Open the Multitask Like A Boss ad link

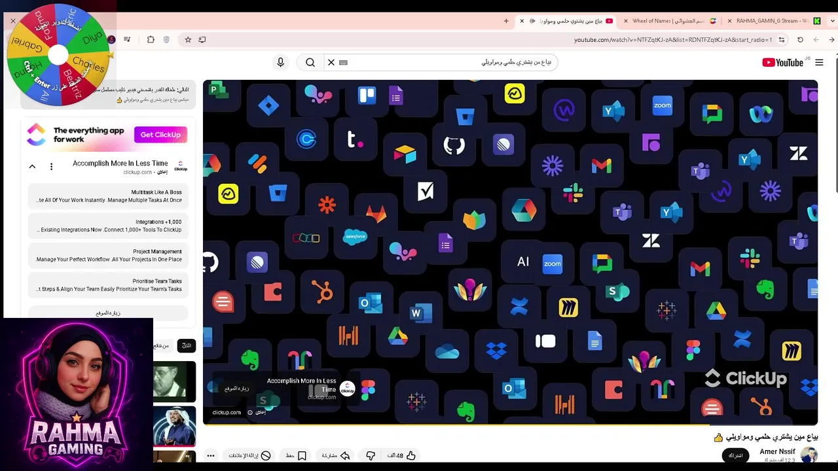[108, 196]
